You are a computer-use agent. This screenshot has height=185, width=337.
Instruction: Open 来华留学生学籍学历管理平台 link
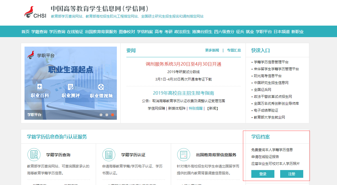coord(276,69)
